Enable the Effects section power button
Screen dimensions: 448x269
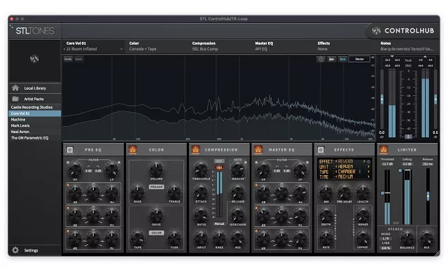pos(321,149)
